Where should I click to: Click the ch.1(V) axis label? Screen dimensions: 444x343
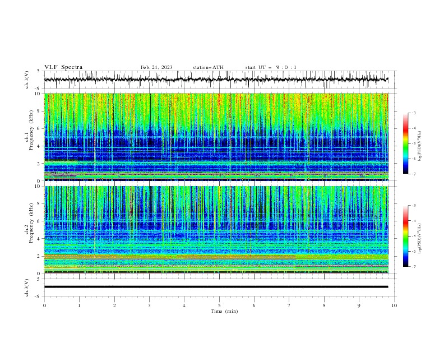27,80
